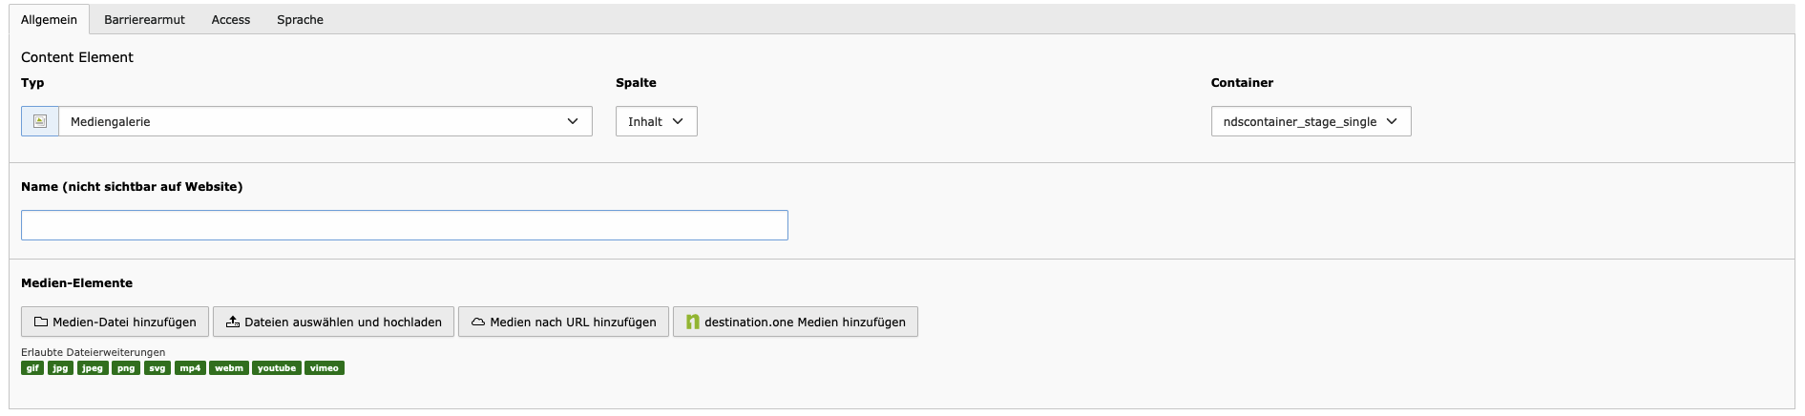Viewport: 1805px width, 416px height.
Task: Switch to the Allgemein tab
Action: 49,19
